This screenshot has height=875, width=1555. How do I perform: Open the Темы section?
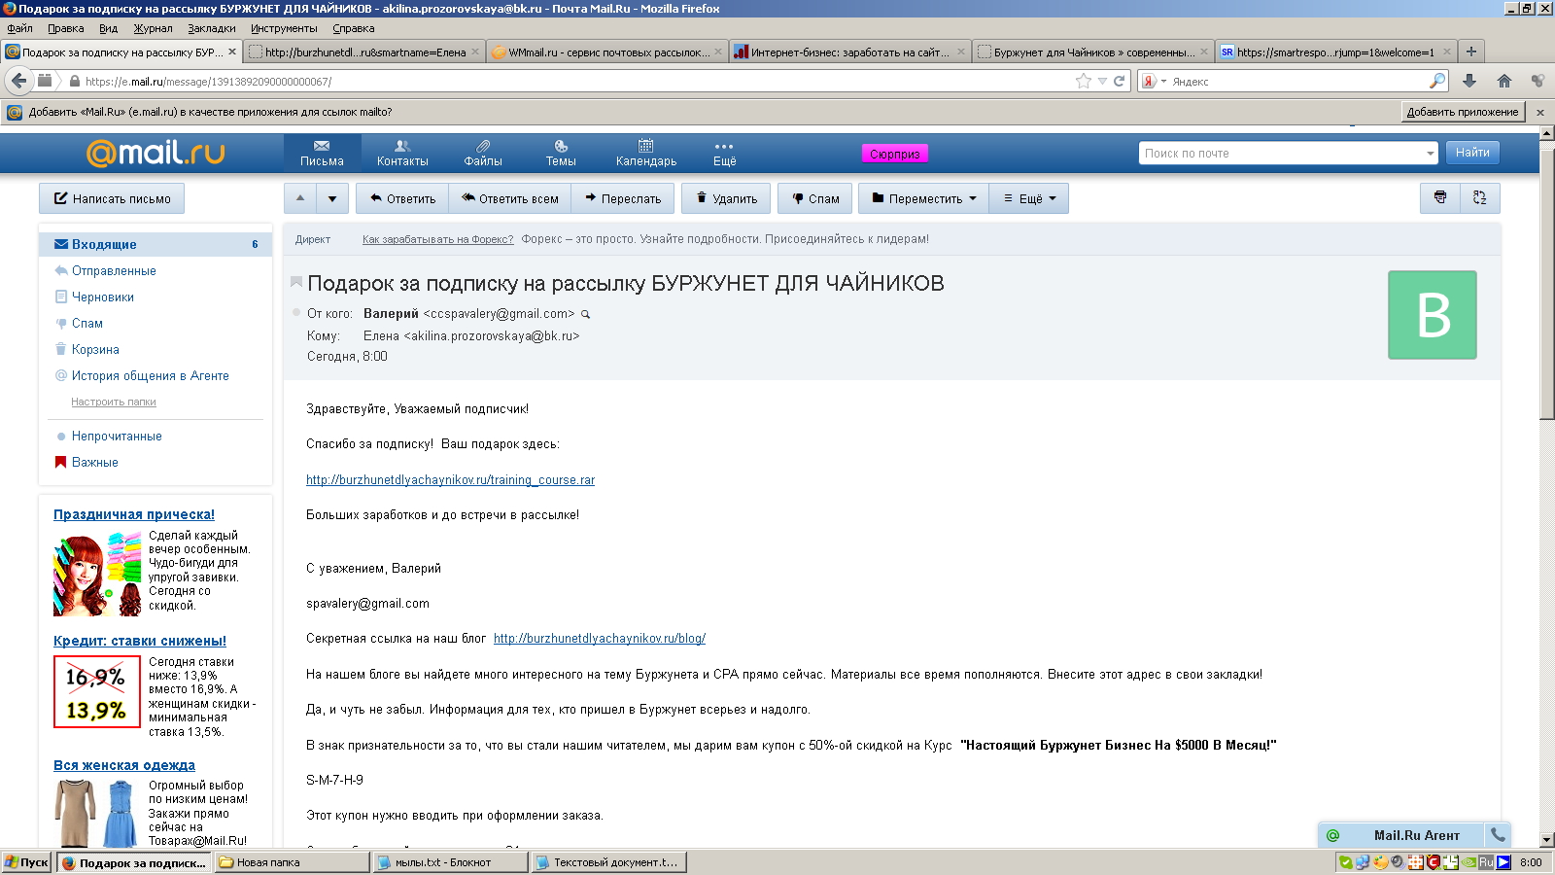coord(561,153)
